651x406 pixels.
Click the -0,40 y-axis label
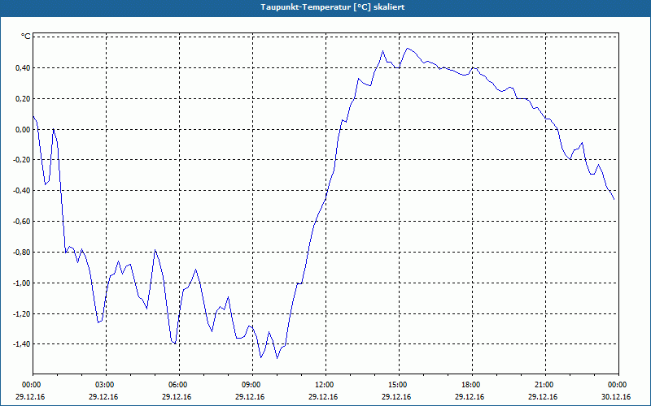pyautogui.click(x=22, y=191)
